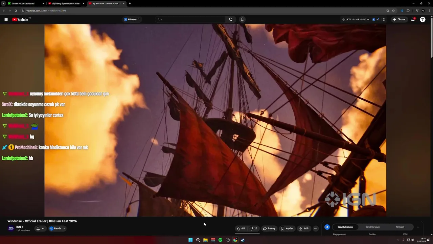This screenshot has height=244, width=433.
Task: Open the Windows Start menu
Action: click(x=190, y=240)
